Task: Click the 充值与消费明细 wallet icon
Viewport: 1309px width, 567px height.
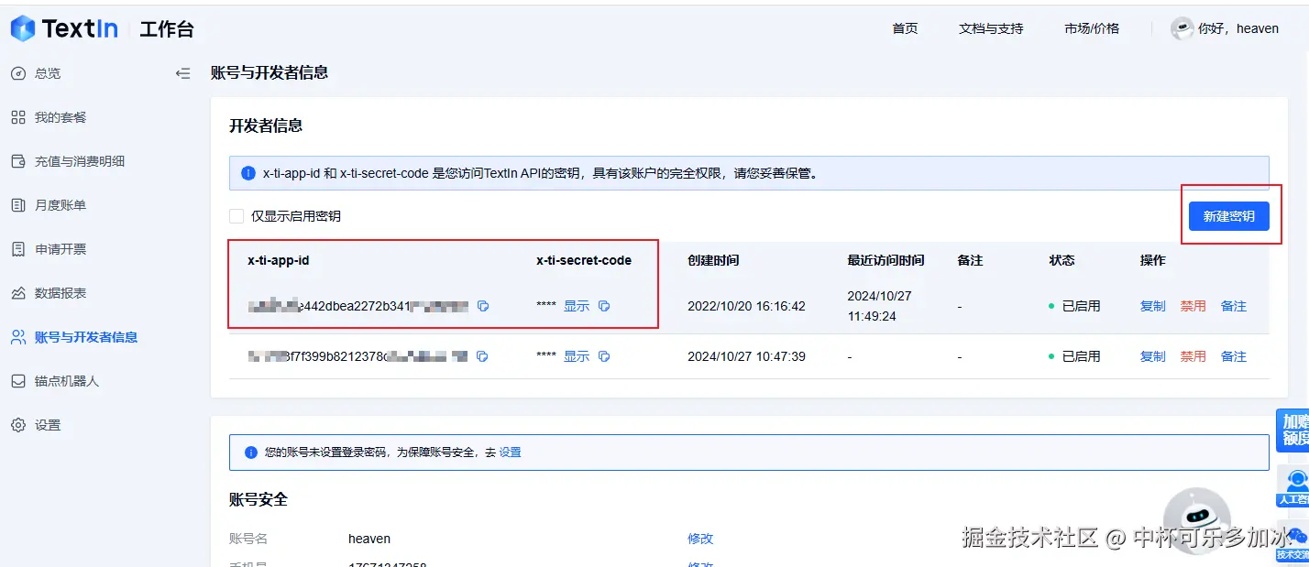Action: [18, 161]
